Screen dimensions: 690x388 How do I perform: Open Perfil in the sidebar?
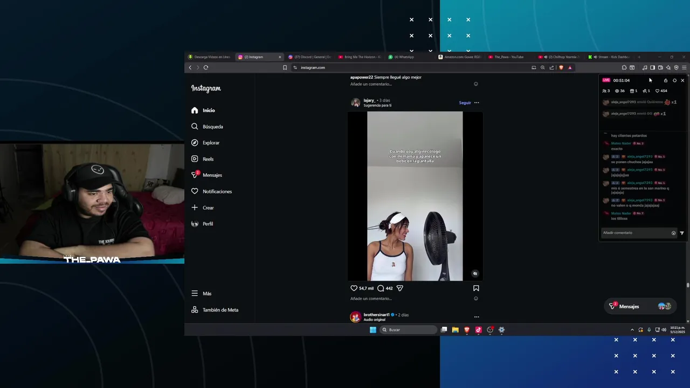pyautogui.click(x=202, y=224)
